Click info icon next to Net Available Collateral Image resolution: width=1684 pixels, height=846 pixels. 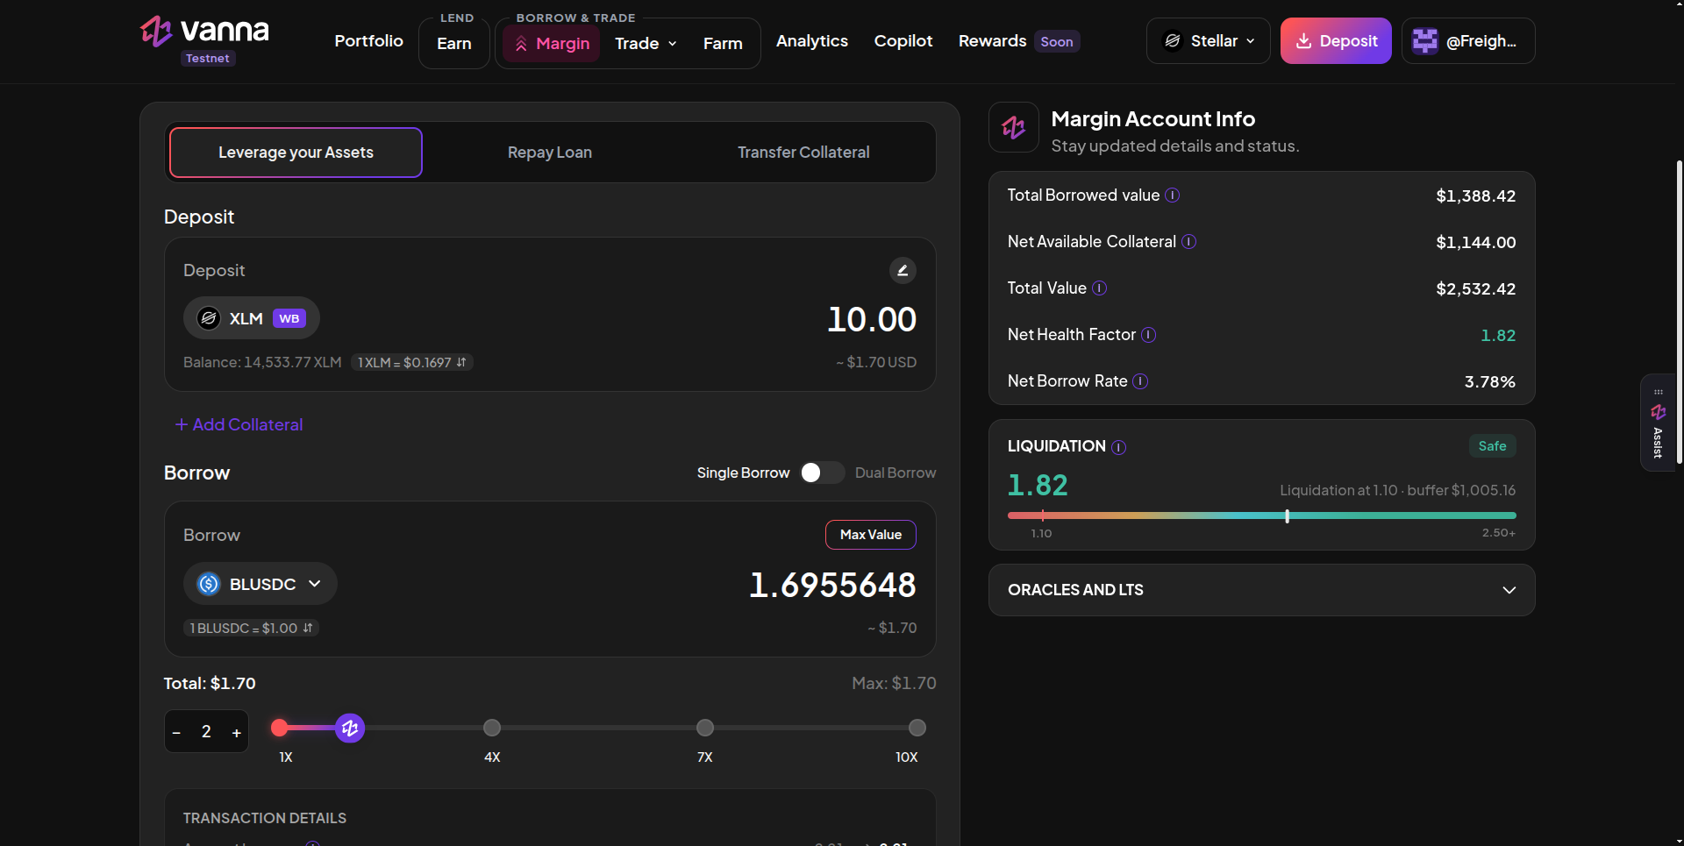click(x=1188, y=242)
